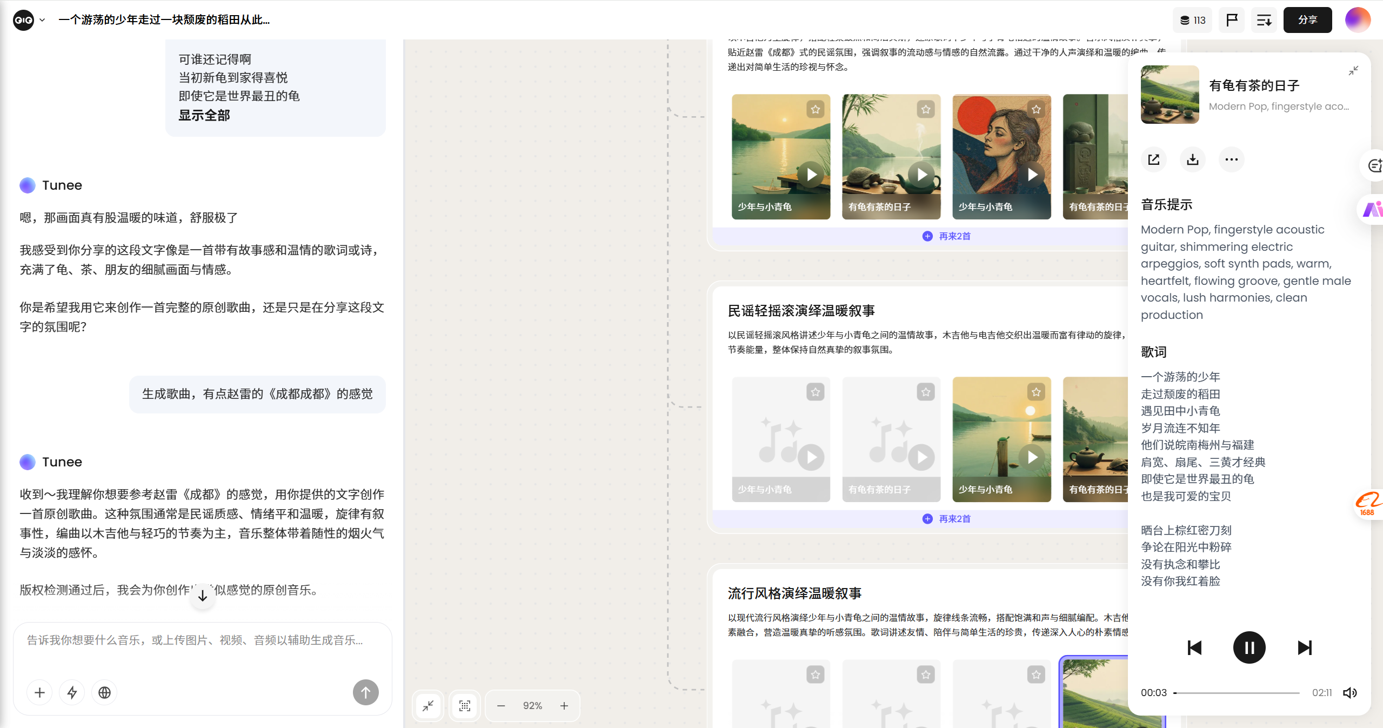Click the 113 credits counter at top
This screenshot has width=1383, height=728.
point(1192,19)
